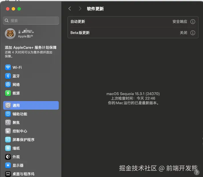Click 上次检查时间: 今天 22:46 text
This screenshot has width=203, height=177.
(x=133, y=98)
